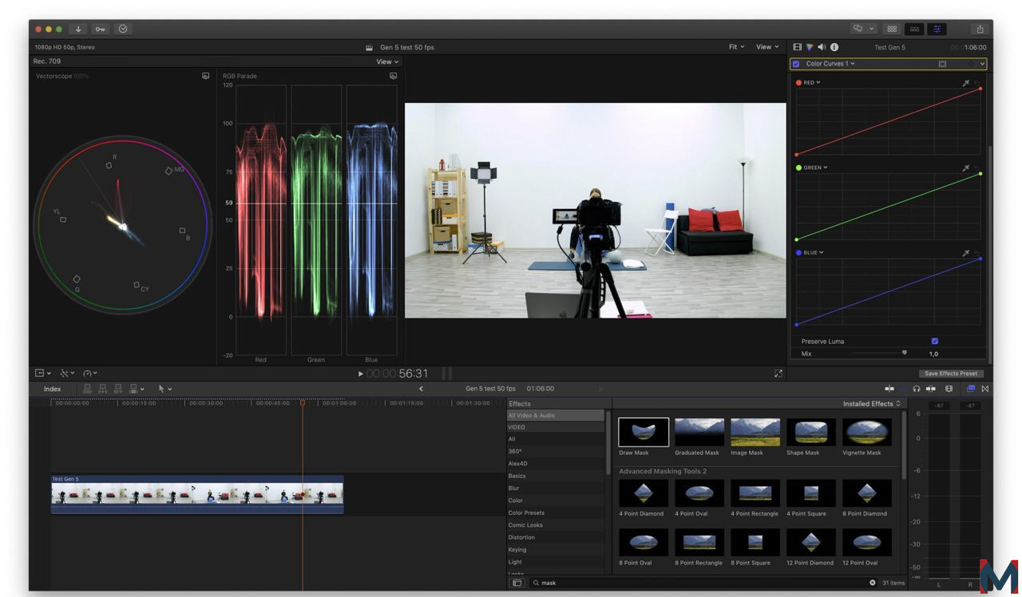Screen dimensions: 1022x597
Task: Open Vectorscope settings icon
Action: point(205,76)
